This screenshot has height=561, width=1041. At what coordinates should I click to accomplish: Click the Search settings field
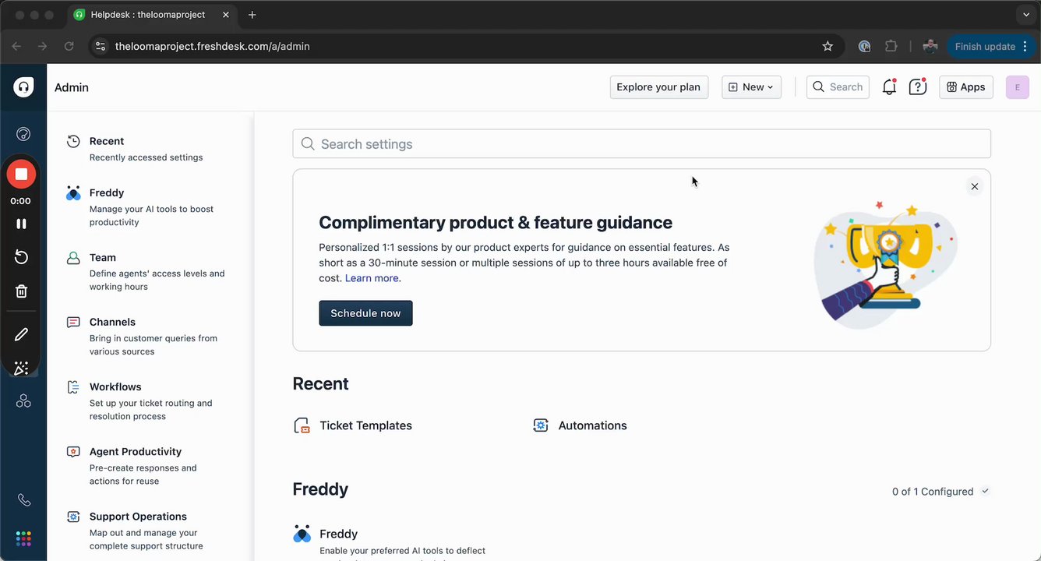point(641,144)
